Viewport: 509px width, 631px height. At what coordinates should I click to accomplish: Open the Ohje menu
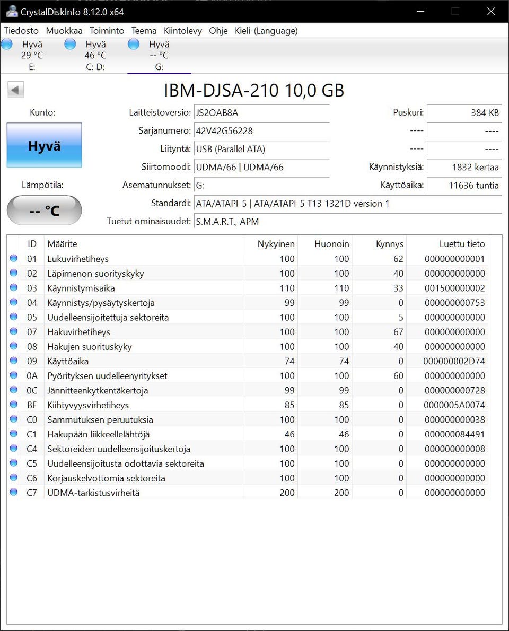218,31
